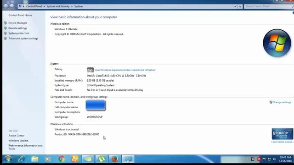Show hidden tray icons arrow

pyautogui.click(x=247, y=159)
